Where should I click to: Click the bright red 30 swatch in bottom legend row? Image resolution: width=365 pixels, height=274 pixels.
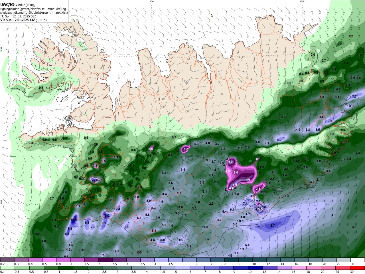tap(357, 268)
